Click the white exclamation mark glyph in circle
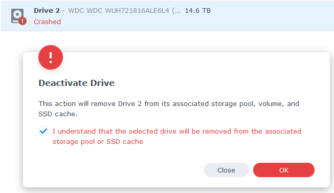Viewport: 334px width, 193px height. (x=51, y=57)
